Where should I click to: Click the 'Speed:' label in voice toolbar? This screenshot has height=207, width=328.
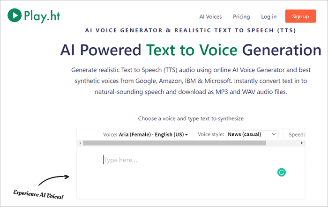point(297,134)
